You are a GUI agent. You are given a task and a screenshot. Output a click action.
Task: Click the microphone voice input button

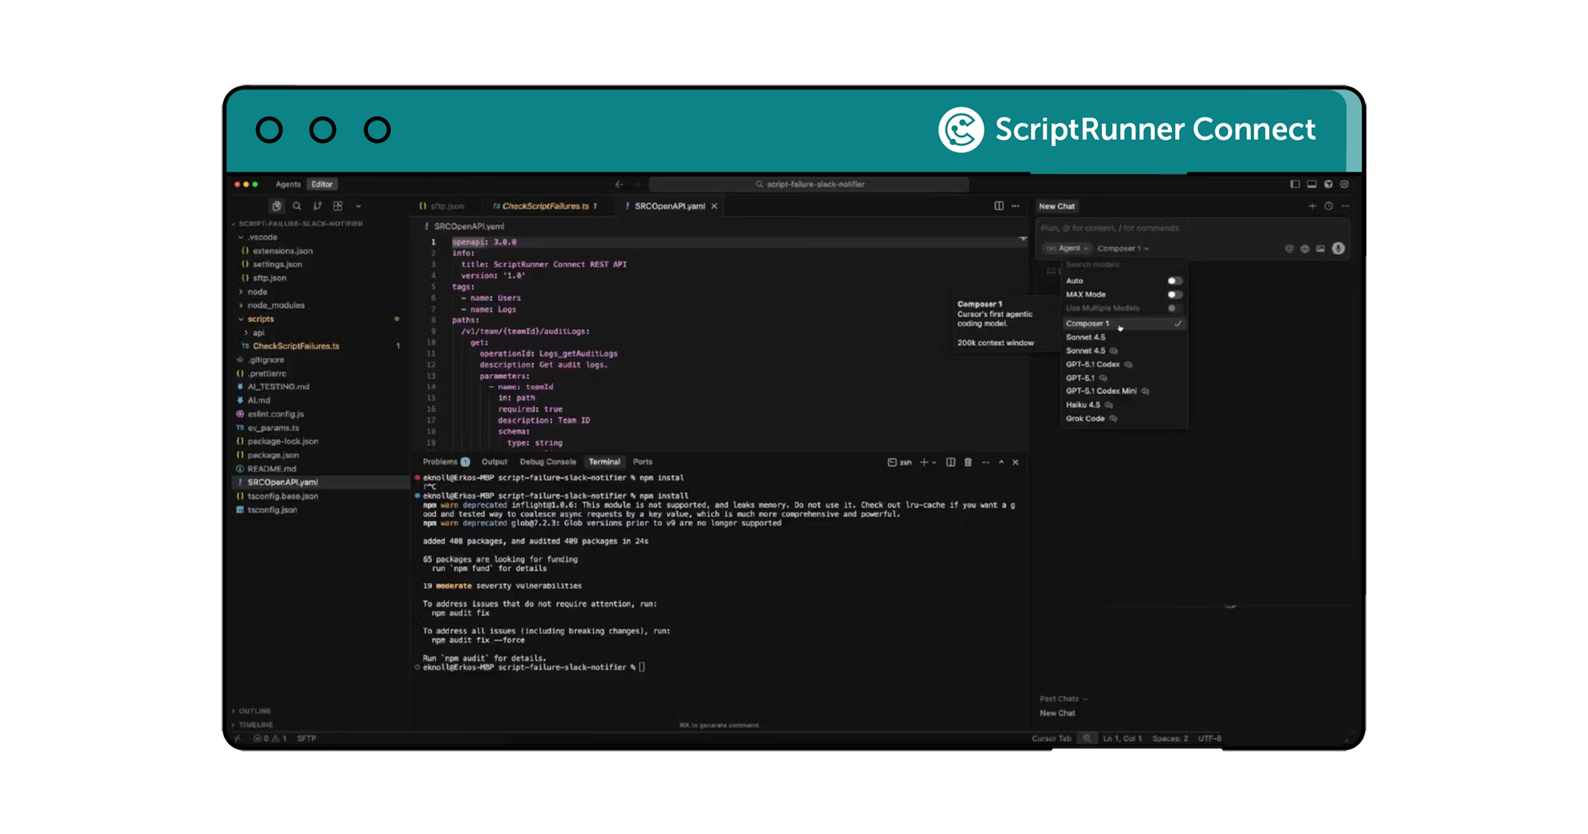pos(1339,249)
